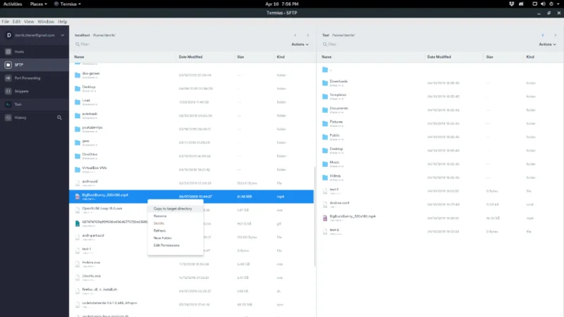Go back in localhost pane navigation
This screenshot has height=317, width=564.
[295, 35]
